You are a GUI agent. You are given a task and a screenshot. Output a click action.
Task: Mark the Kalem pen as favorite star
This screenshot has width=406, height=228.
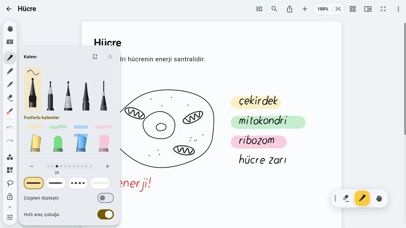[x=110, y=57]
